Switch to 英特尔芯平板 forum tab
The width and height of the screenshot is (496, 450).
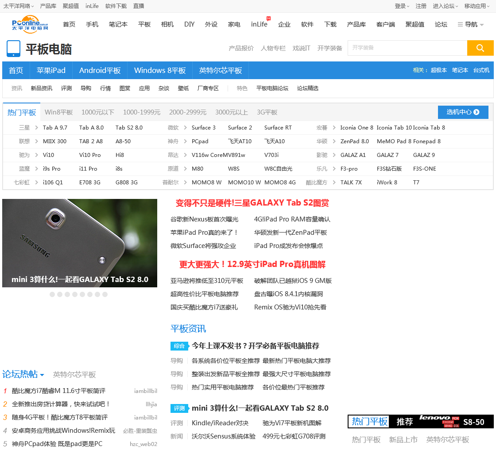[x=74, y=374]
